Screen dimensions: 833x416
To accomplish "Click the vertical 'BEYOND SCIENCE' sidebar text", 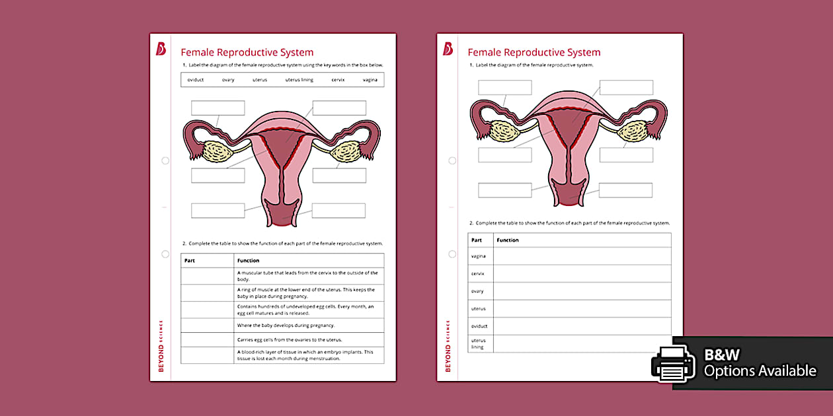I will point(161,343).
